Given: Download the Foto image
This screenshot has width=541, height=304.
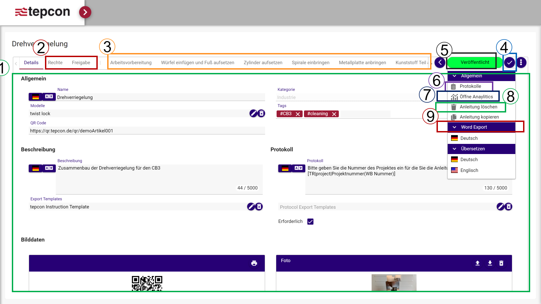Looking at the screenshot, I should [490, 263].
